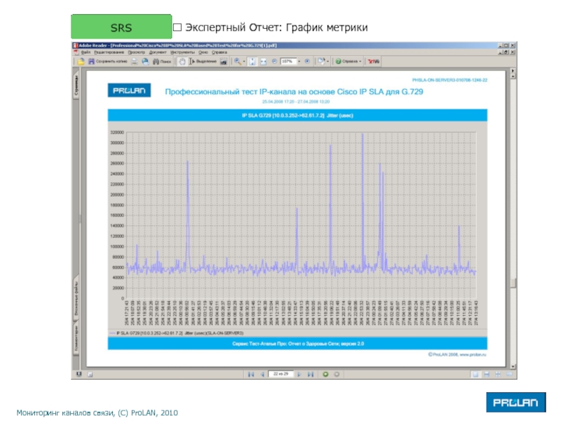Click the Поиск toolbar button label

pos(165,62)
